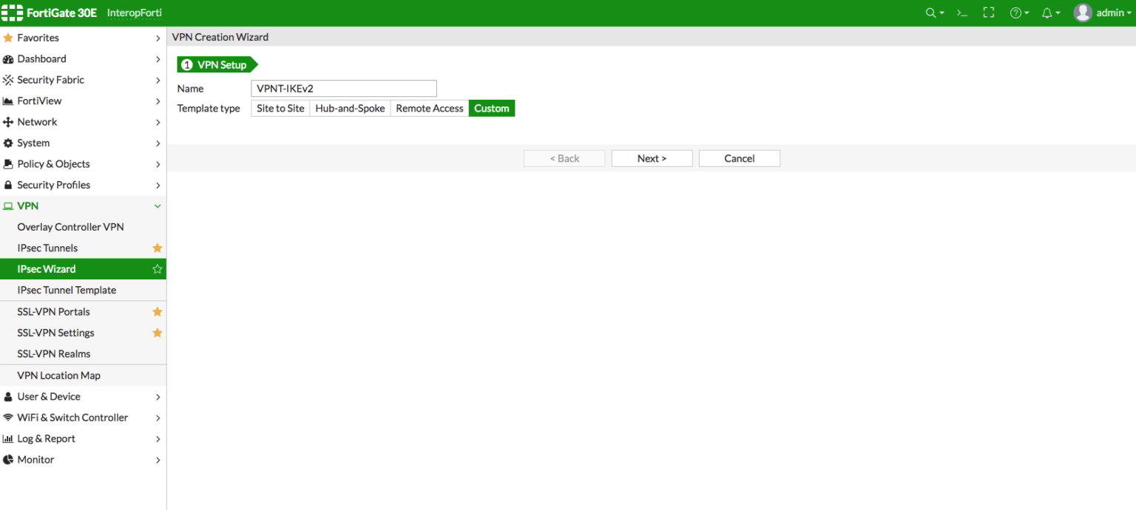The image size is (1136, 510).
Task: Open VPN Location Map
Action: [58, 375]
